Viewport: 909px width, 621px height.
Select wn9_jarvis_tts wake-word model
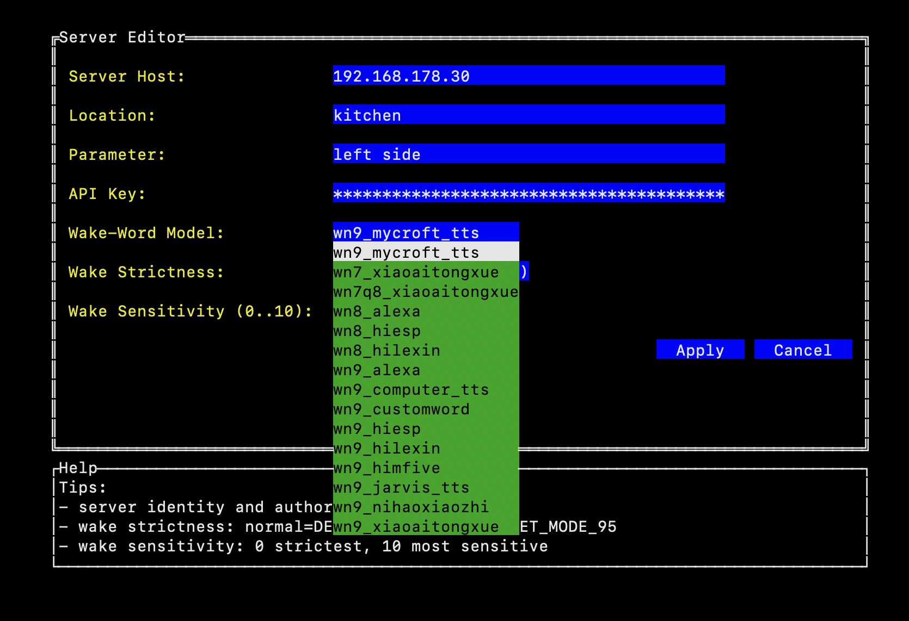[x=425, y=487]
